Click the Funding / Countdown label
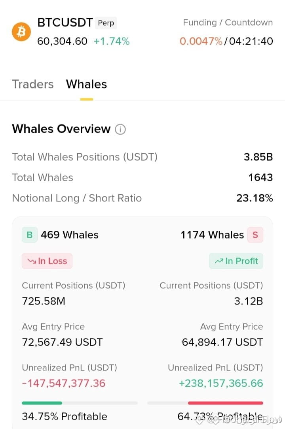 [x=228, y=23]
